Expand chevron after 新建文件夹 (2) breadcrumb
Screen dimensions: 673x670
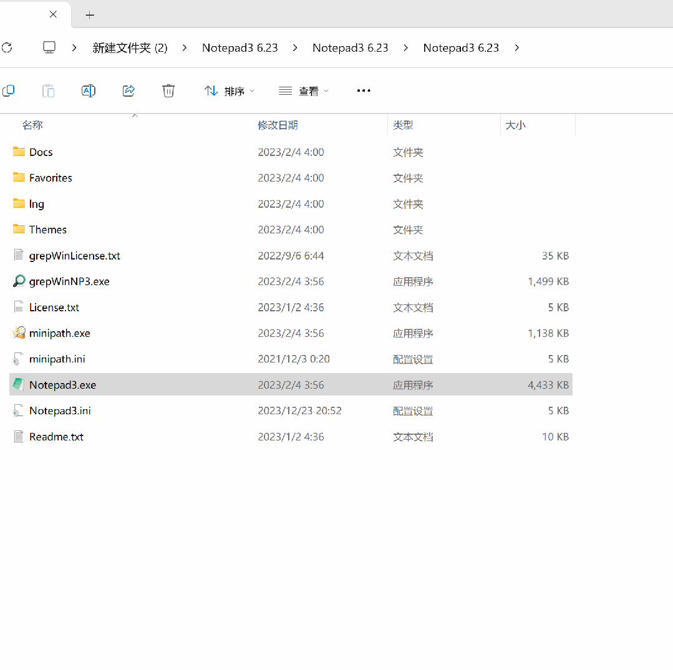[185, 48]
